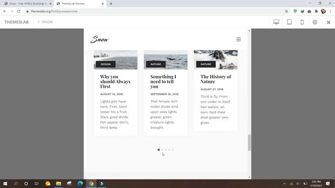Open article Something I need to tell you

click(x=163, y=81)
